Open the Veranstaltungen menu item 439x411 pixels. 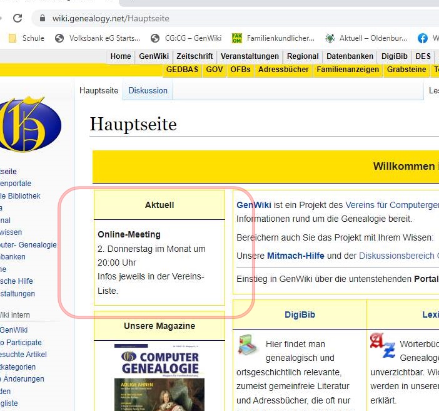point(250,56)
